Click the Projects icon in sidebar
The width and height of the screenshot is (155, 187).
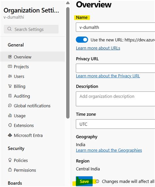click(10, 66)
